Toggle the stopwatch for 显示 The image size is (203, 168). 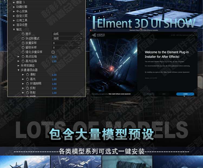coord(23,34)
